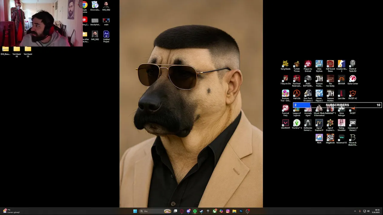Select the 7 Days to Die icon
The width and height of the screenshot is (383, 215).
click(285, 80)
